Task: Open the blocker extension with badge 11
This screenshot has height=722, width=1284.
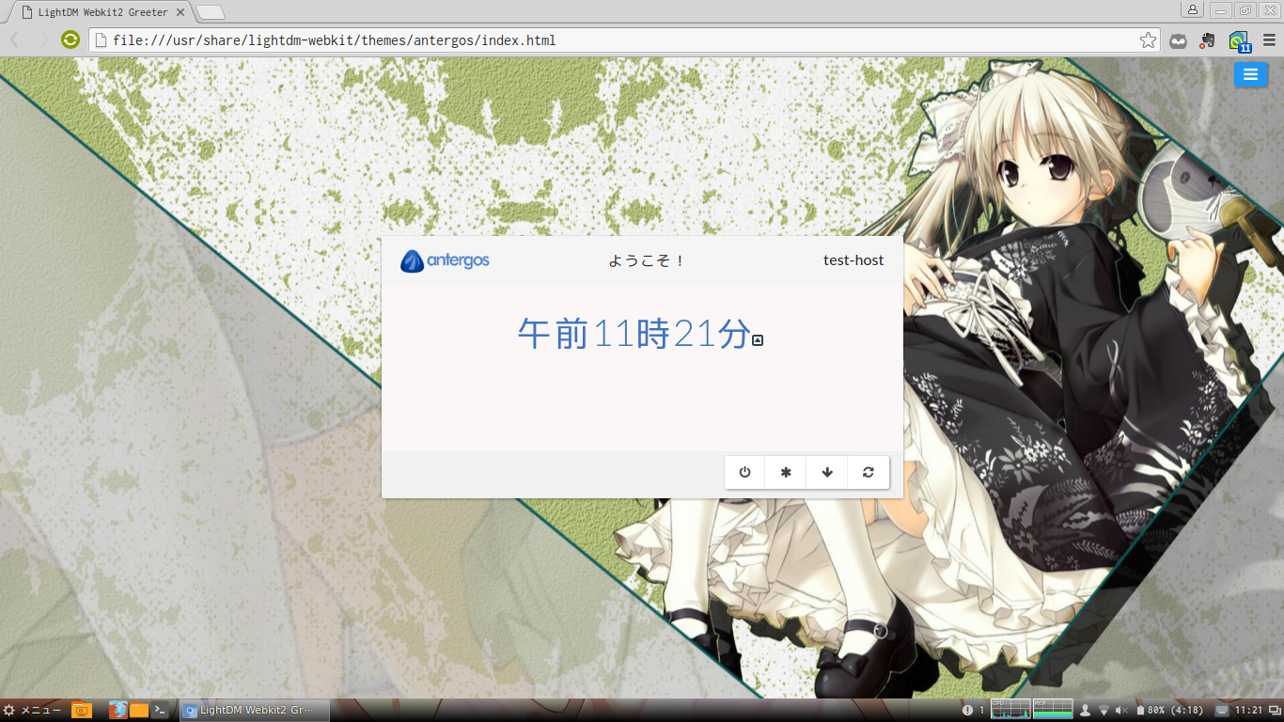Action: pyautogui.click(x=1240, y=41)
